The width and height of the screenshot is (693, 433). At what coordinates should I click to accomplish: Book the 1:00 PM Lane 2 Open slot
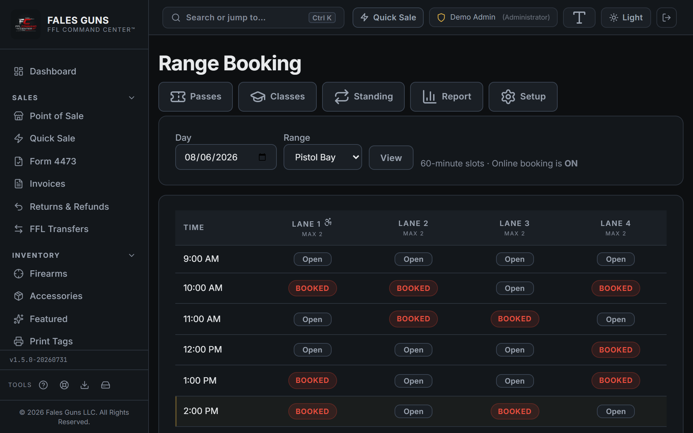pyautogui.click(x=413, y=381)
